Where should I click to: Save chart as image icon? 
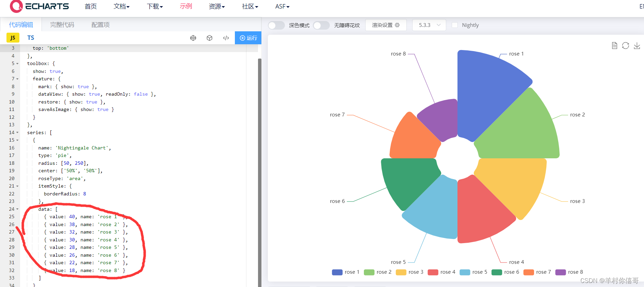pos(637,46)
